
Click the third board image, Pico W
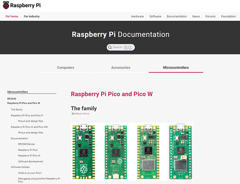[148, 152]
